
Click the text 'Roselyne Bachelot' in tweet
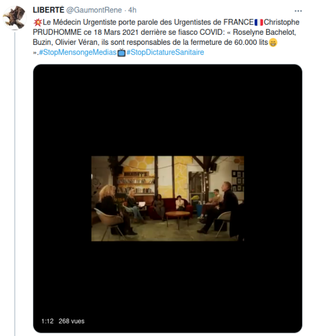pos(263,33)
